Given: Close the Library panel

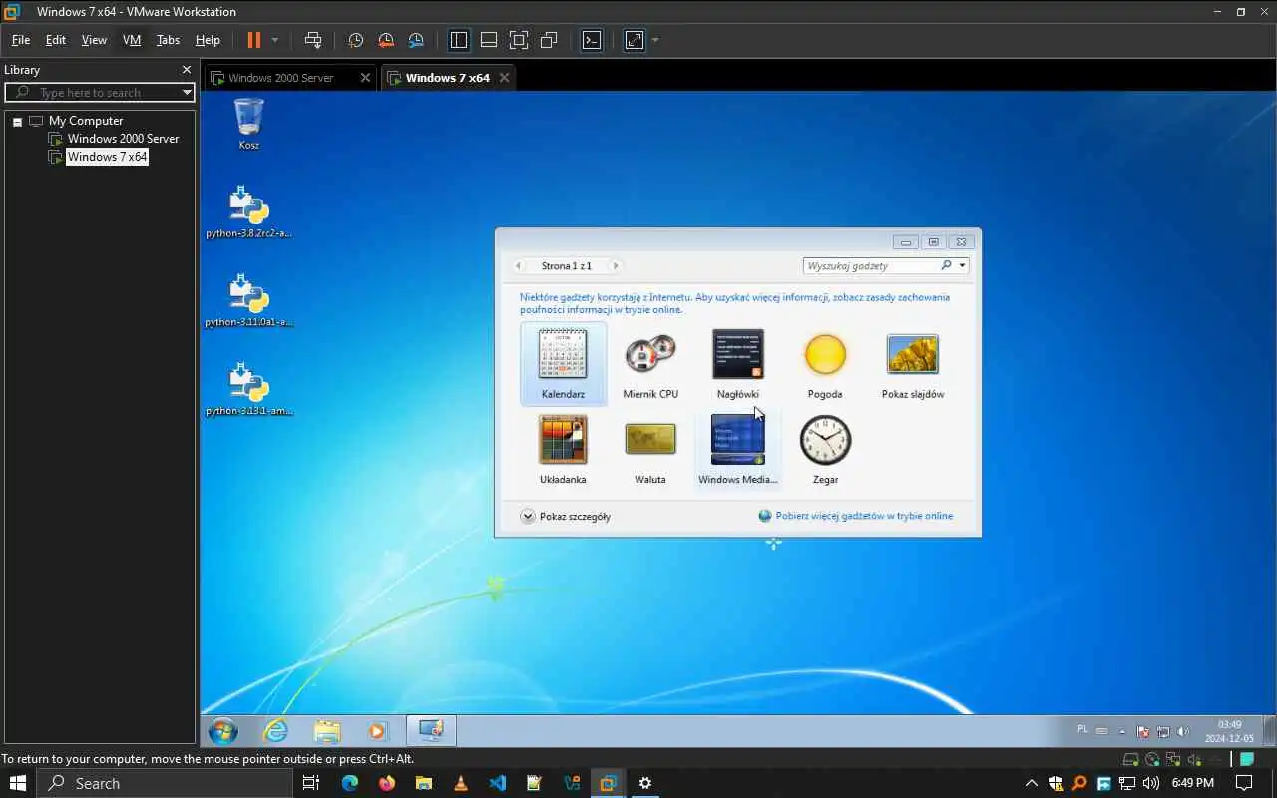Looking at the screenshot, I should 186,70.
